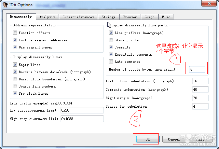This screenshot has width=219, height=149.
Task: Click the Spaces for tabulation field
Action: [200, 106]
